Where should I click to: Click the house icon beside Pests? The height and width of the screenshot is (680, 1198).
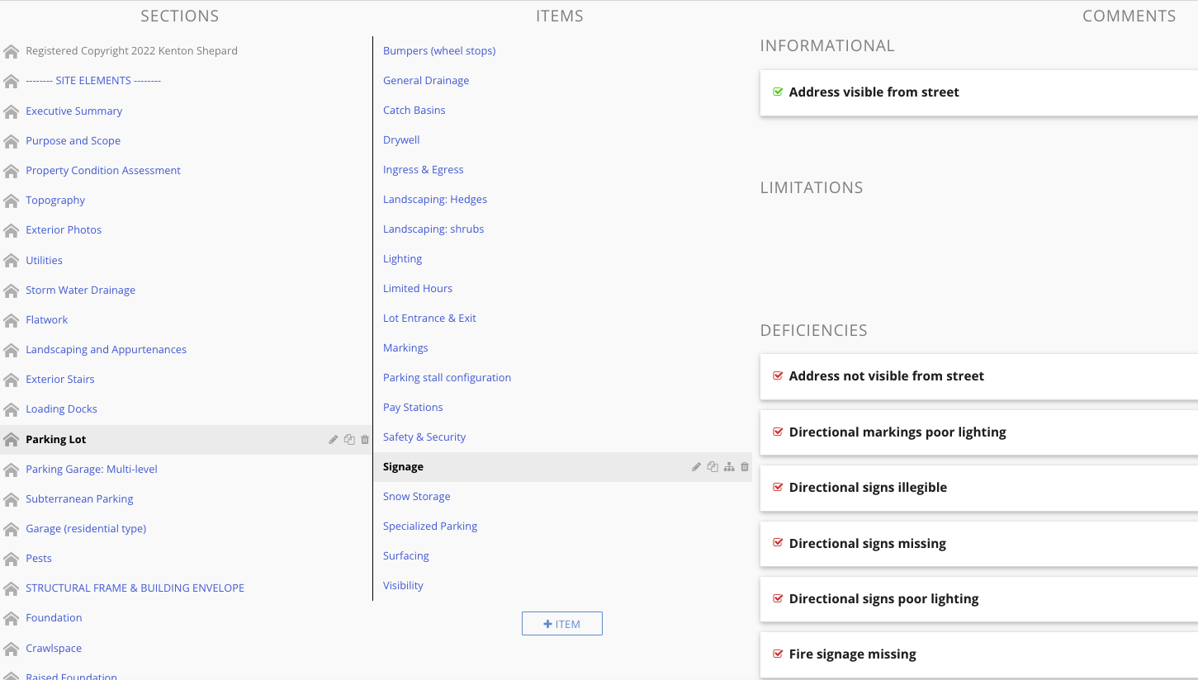point(11,559)
